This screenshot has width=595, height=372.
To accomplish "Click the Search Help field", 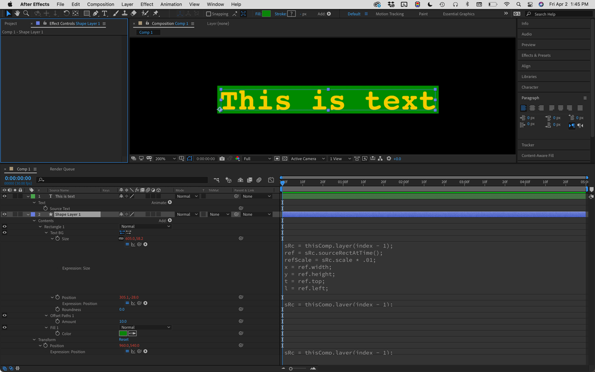I will (554, 14).
